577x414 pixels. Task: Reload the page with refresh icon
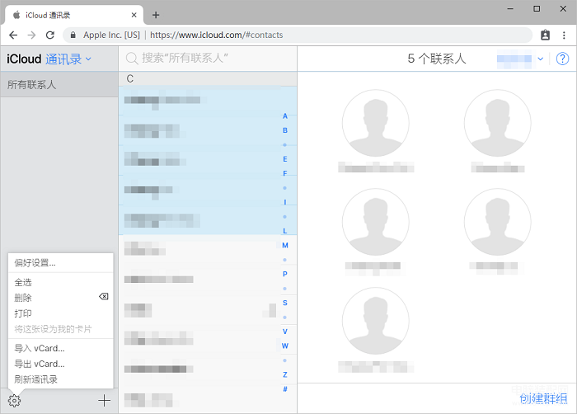(x=50, y=35)
